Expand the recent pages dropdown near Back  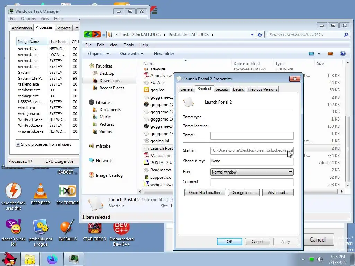point(104,35)
